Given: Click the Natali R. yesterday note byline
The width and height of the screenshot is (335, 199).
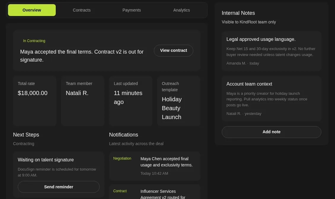Looking at the screenshot, I should pos(244,114).
